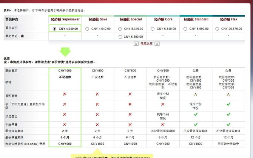Screen dimensions: 253x158
Task: Open the 经济舱 Flex fare type
Action: tap(228, 19)
